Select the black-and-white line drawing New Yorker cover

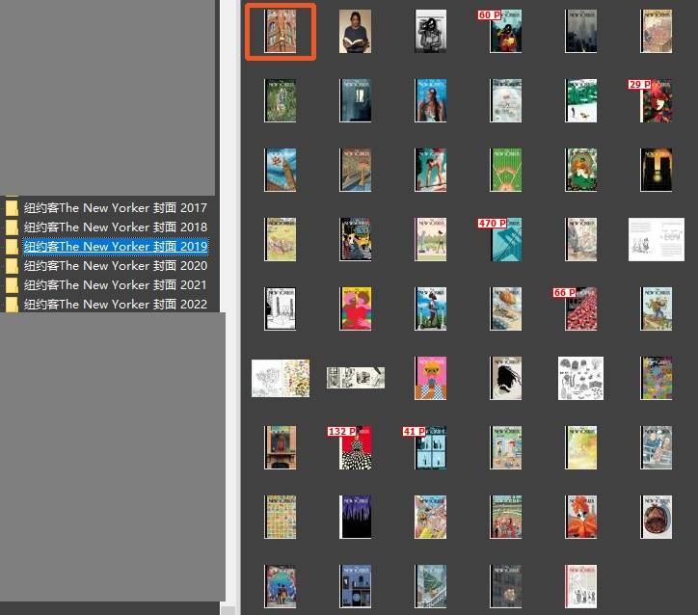click(x=281, y=308)
